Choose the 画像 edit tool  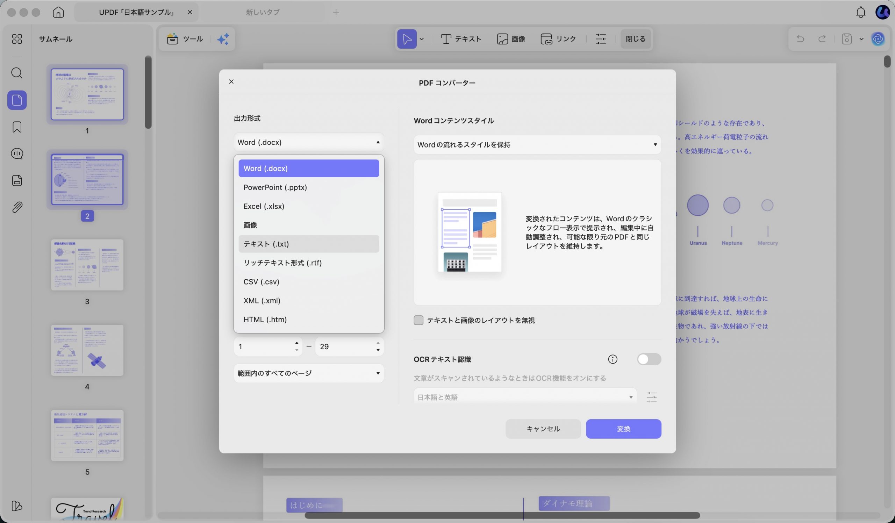tap(511, 39)
